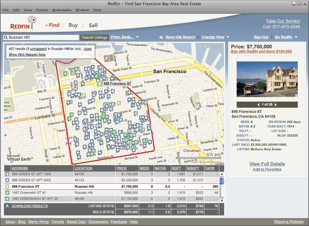Click the download arrow icon beside Download Results
The height and width of the screenshot is (226, 309).
pyautogui.click(x=7, y=206)
